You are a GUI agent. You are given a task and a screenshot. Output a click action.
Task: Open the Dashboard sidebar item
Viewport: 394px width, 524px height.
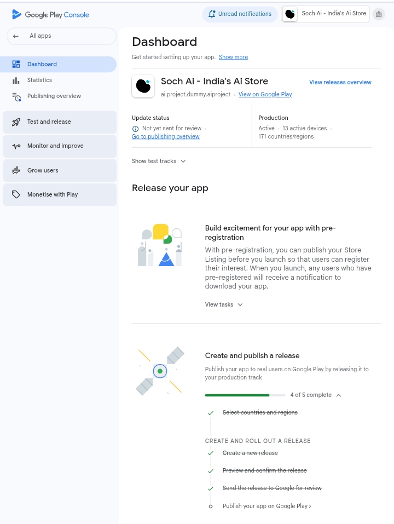pyautogui.click(x=59, y=64)
